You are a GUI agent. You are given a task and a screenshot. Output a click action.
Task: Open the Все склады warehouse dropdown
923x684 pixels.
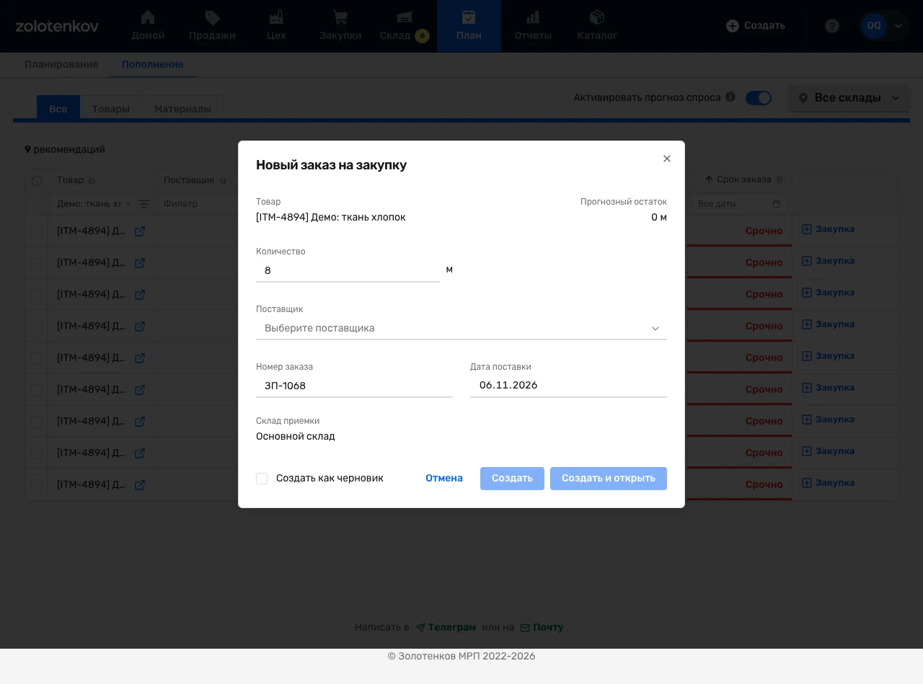(849, 98)
